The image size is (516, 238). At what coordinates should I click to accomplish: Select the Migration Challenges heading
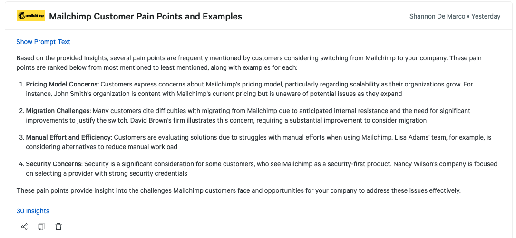(58, 111)
